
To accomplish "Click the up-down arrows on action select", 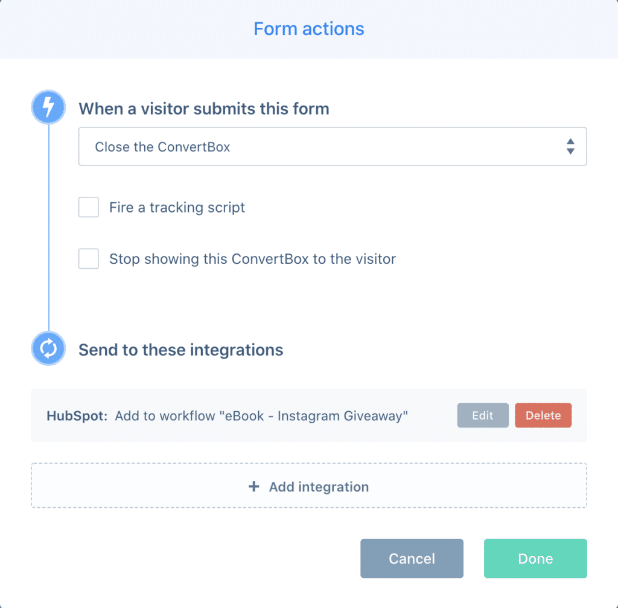I will pyautogui.click(x=570, y=146).
